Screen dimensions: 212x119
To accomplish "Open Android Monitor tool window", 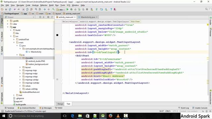I will click(x=27, y=108).
